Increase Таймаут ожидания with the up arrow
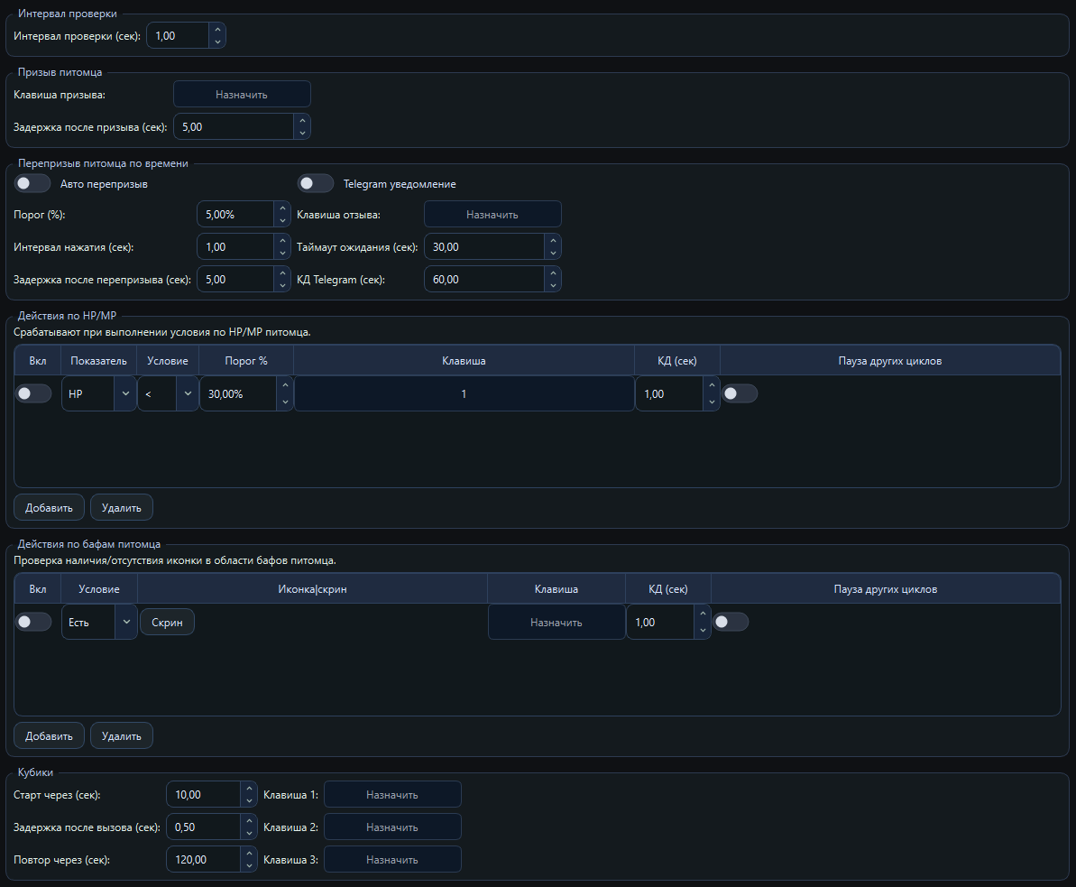1076x887 pixels. pyautogui.click(x=552, y=240)
